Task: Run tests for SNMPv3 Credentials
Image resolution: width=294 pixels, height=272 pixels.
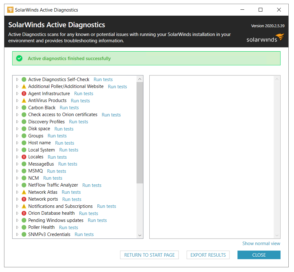Action: click(84, 234)
